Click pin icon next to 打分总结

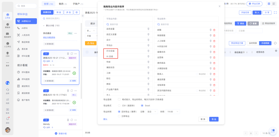click(x=148, y=51)
